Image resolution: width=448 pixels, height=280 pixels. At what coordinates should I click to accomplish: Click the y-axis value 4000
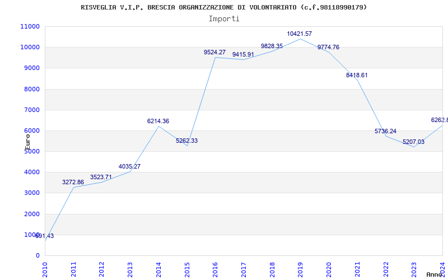pyautogui.click(x=32, y=172)
